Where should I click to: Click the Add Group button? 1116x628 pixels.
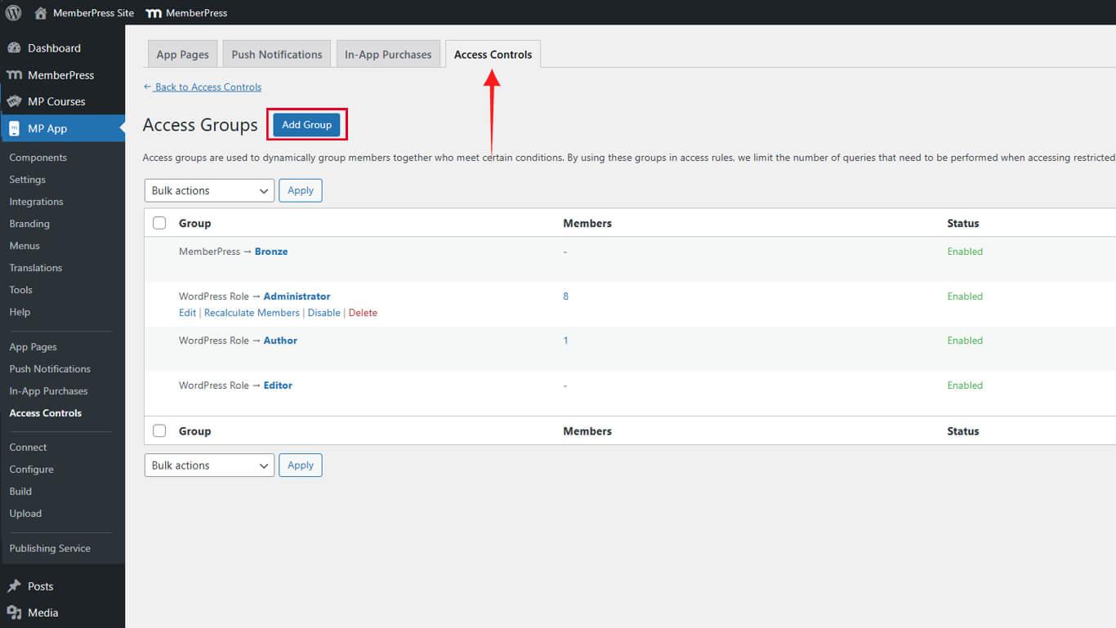coord(306,125)
